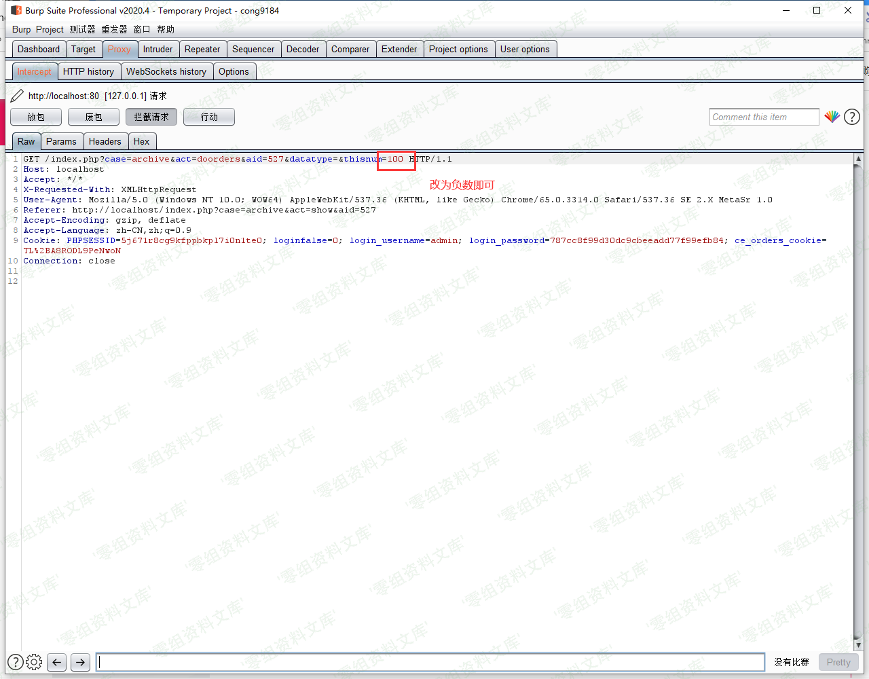Click the Comment this item field
This screenshot has width=869, height=679.
click(x=764, y=117)
